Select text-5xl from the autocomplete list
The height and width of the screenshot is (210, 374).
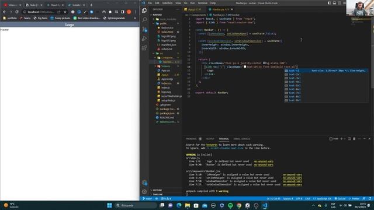click(x=295, y=86)
